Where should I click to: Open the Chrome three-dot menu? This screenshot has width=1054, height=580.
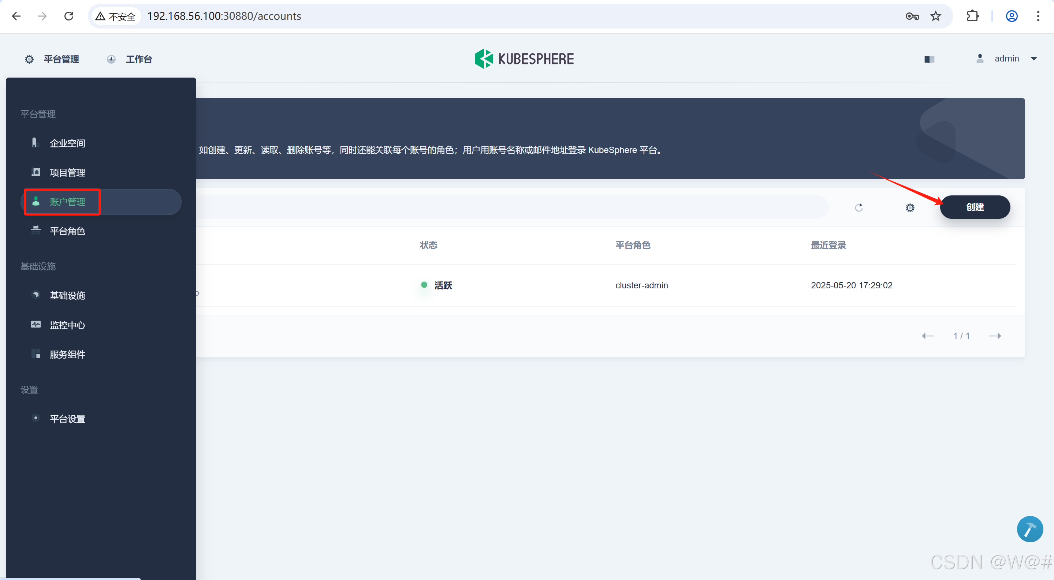(x=1038, y=16)
